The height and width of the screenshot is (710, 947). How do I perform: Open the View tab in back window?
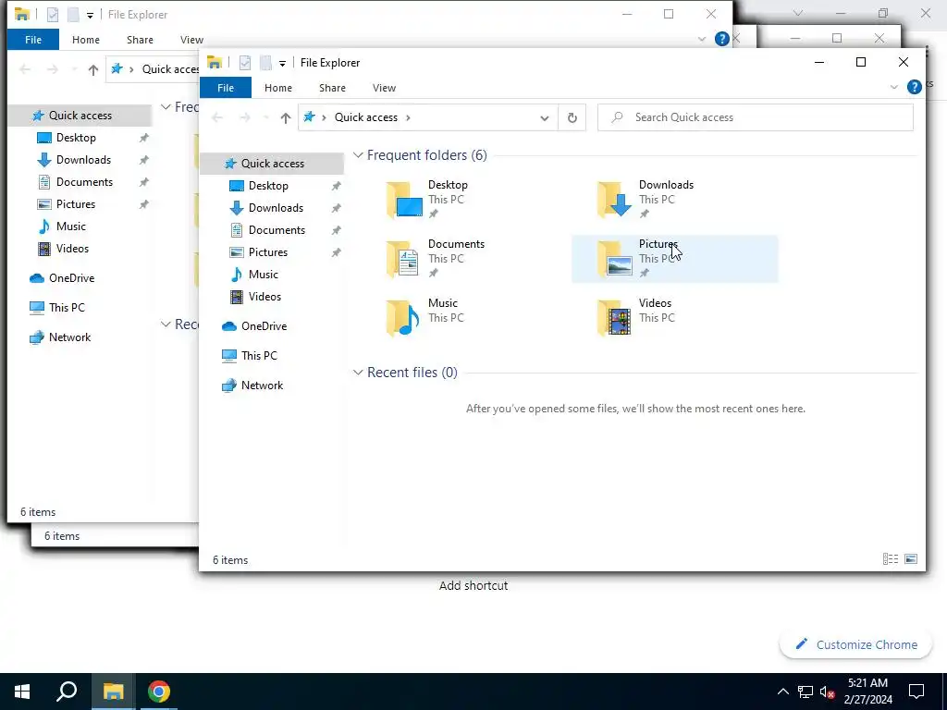191,39
